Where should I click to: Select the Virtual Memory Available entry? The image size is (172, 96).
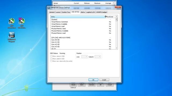point(83,24)
